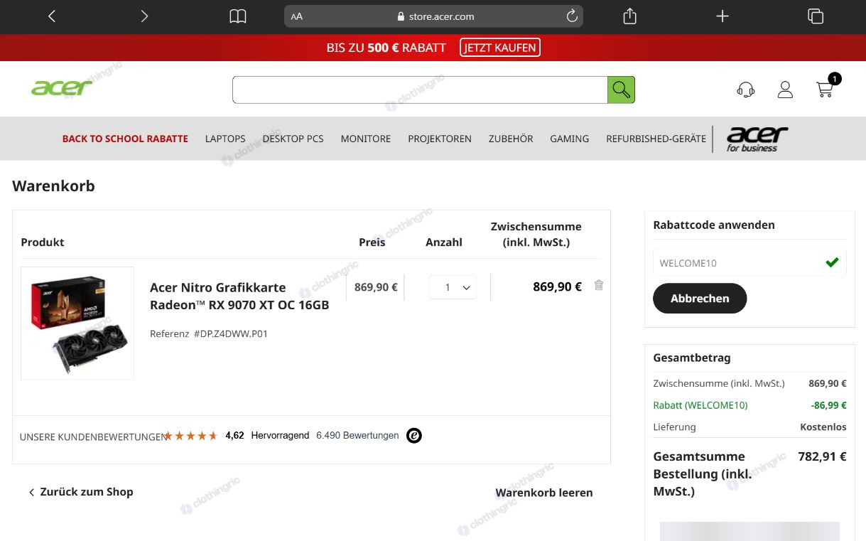Go back with the Safari back arrow
This screenshot has height=541, width=866.
coord(52,16)
